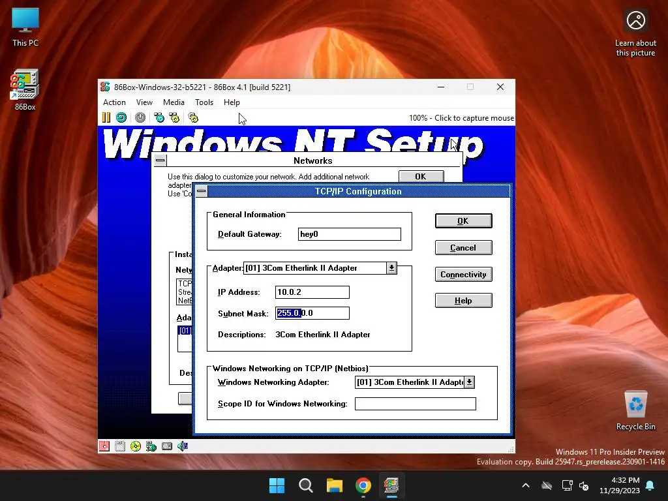Select the Recycle Bin desktop icon
The height and width of the screenshot is (501, 668).
point(635,411)
